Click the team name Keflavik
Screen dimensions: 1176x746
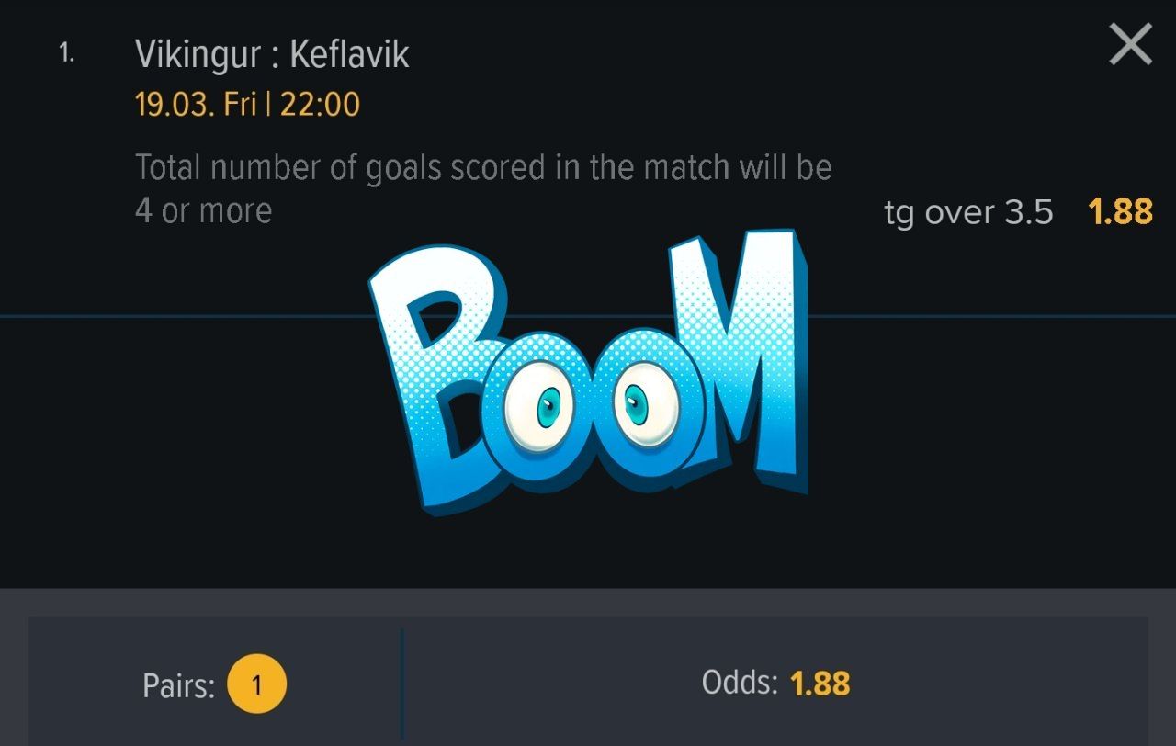coord(350,54)
